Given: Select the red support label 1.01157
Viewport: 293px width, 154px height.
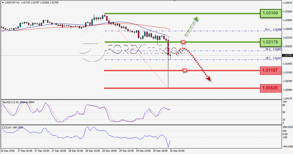Looking at the screenshot, I should click(271, 70).
